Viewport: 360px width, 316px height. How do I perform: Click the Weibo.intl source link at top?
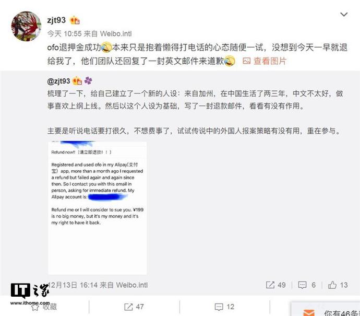(116, 34)
